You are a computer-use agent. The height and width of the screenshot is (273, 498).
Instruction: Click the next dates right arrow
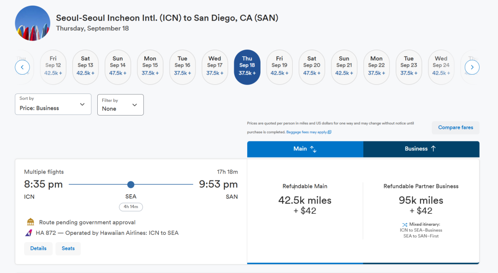tap(472, 67)
